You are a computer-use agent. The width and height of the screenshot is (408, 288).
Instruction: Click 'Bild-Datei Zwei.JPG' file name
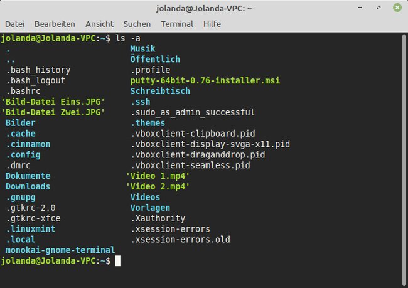click(53, 112)
